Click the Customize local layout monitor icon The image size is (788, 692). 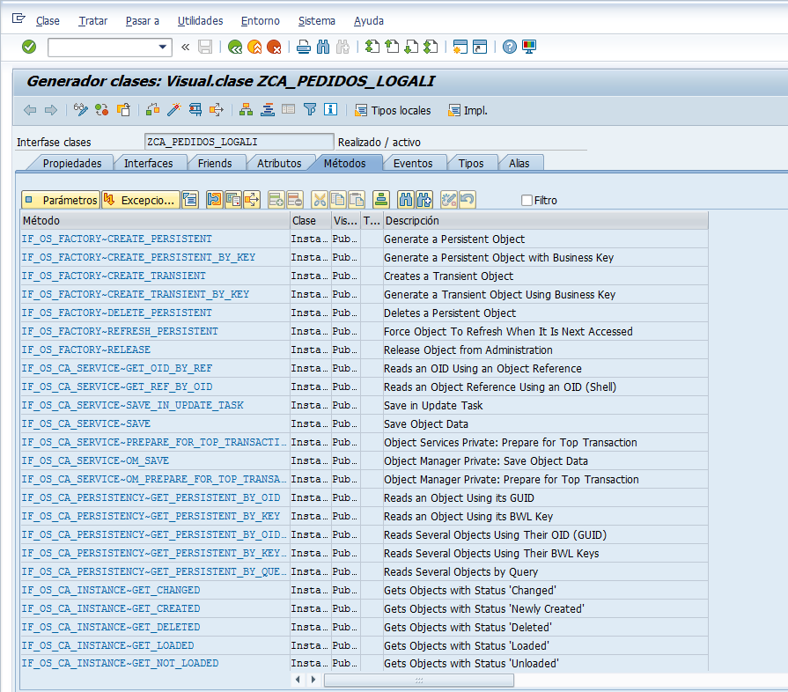tap(529, 48)
